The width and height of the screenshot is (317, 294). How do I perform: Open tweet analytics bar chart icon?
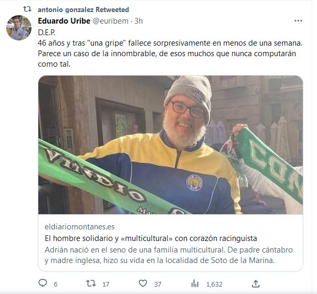(x=195, y=283)
